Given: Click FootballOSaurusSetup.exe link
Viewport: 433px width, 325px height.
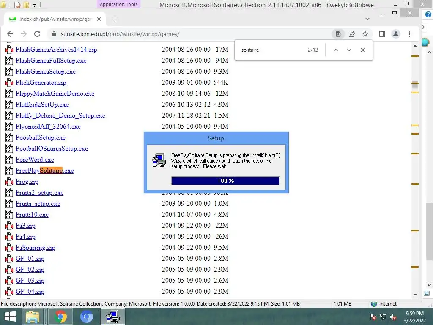Looking at the screenshot, I should pyautogui.click(x=52, y=149).
